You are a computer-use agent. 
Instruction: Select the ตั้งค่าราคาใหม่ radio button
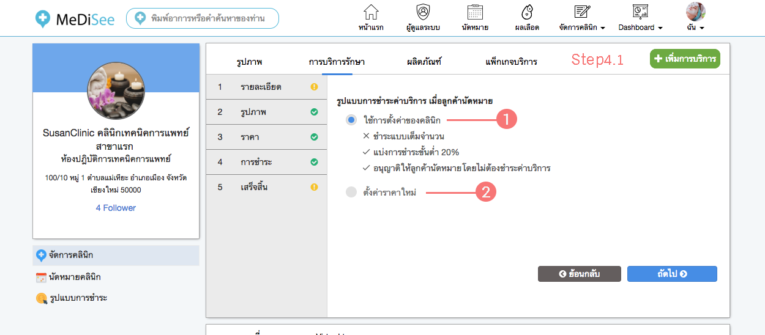tap(351, 193)
